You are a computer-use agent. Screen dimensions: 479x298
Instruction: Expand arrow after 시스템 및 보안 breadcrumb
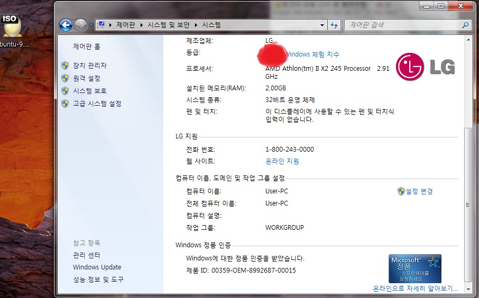point(196,25)
